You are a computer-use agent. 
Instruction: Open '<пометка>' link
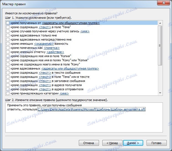[x=52, y=48]
